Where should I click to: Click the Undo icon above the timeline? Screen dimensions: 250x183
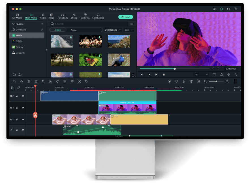click(14, 81)
